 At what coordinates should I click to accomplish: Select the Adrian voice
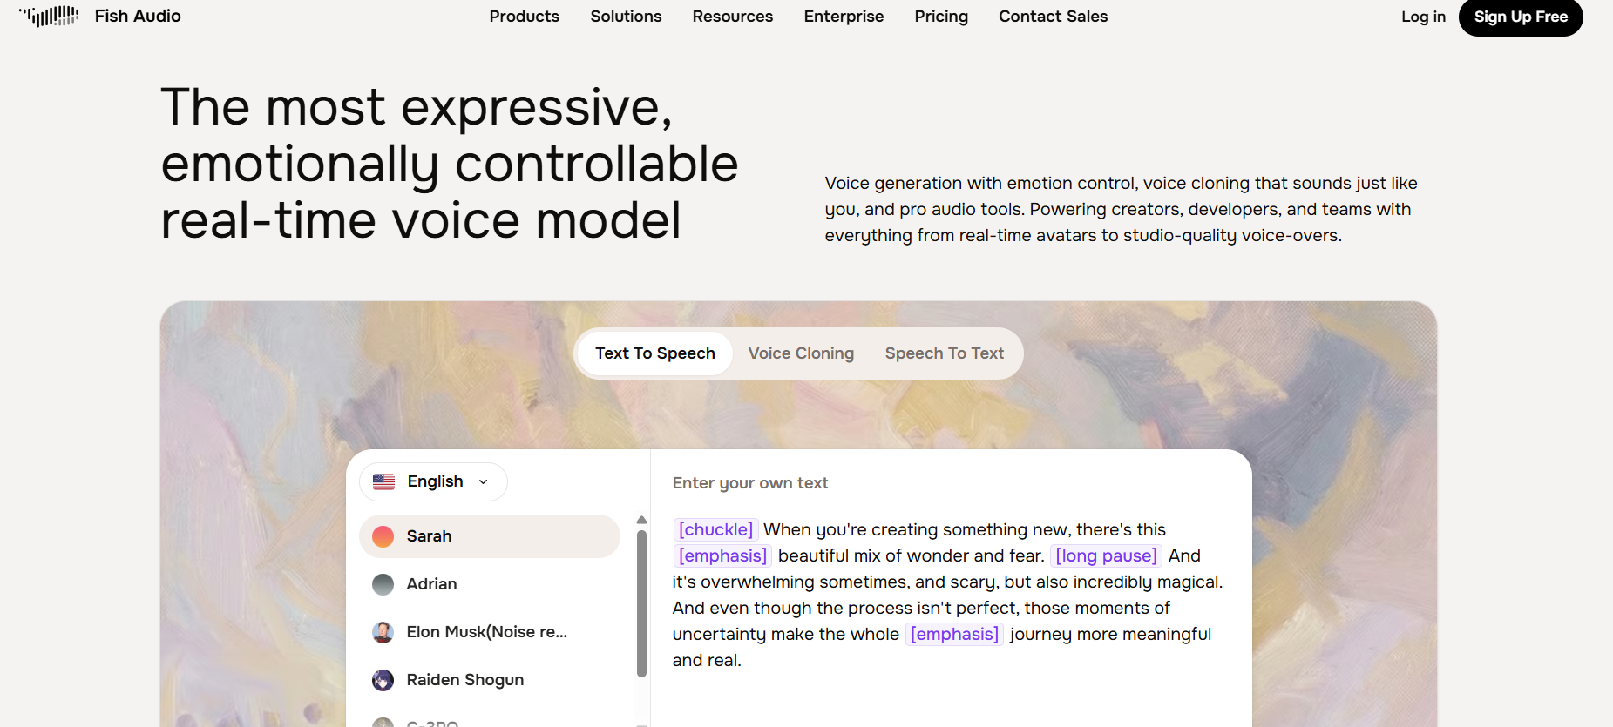[490, 584]
